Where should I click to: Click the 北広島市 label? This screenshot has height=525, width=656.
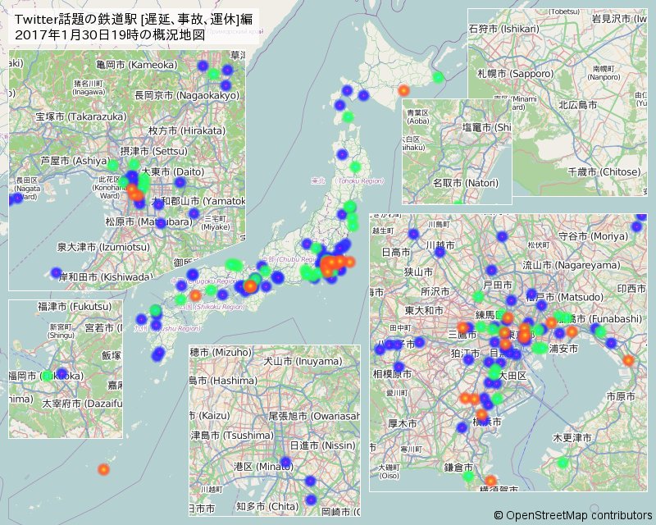point(578,105)
